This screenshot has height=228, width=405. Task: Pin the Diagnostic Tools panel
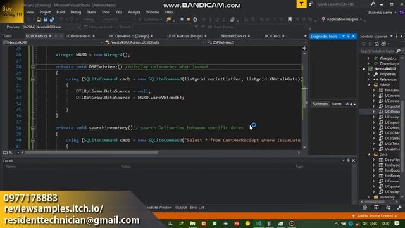click(x=349, y=37)
